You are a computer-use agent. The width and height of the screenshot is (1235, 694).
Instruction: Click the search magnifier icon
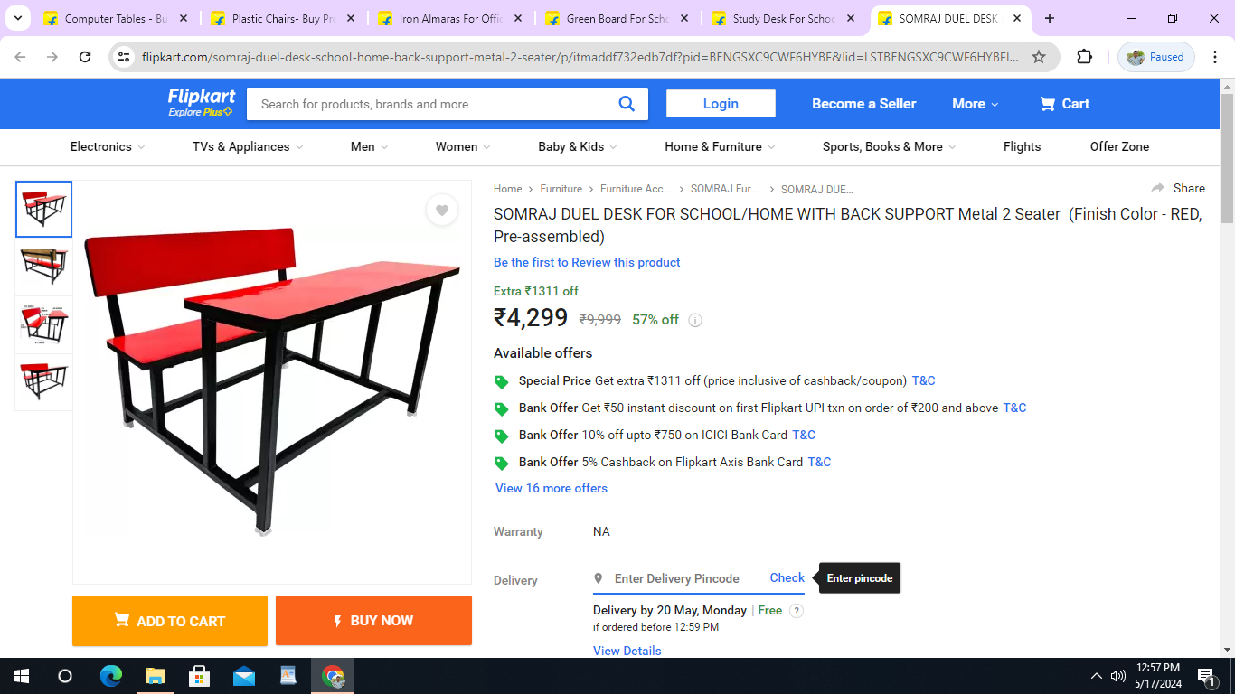pos(627,104)
